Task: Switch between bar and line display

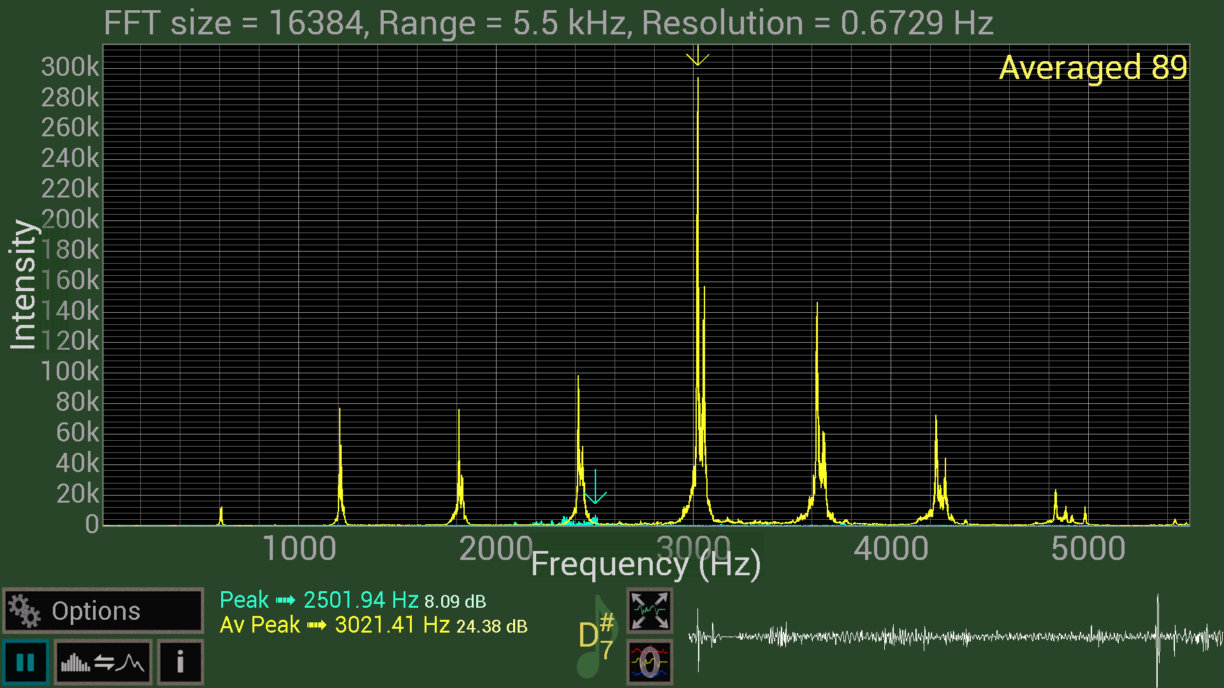Action: [103, 663]
